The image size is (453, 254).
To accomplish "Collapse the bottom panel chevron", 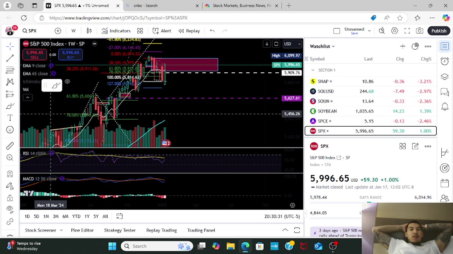I will click(x=285, y=230).
